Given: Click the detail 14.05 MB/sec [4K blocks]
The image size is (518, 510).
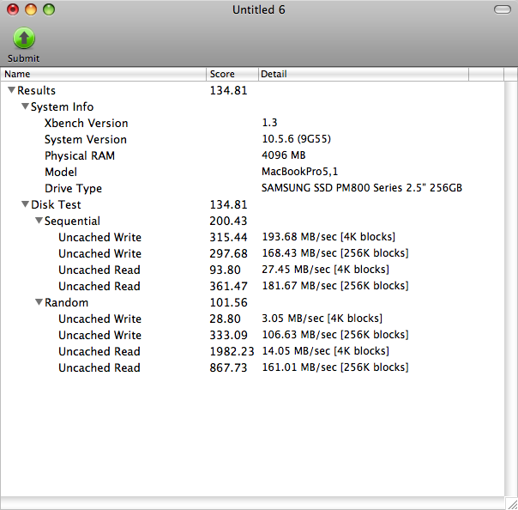Looking at the screenshot, I should [x=325, y=351].
